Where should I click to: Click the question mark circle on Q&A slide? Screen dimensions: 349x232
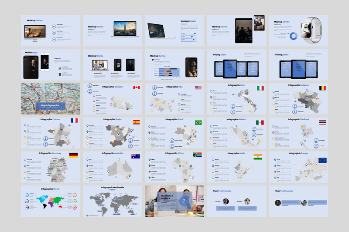184,201
